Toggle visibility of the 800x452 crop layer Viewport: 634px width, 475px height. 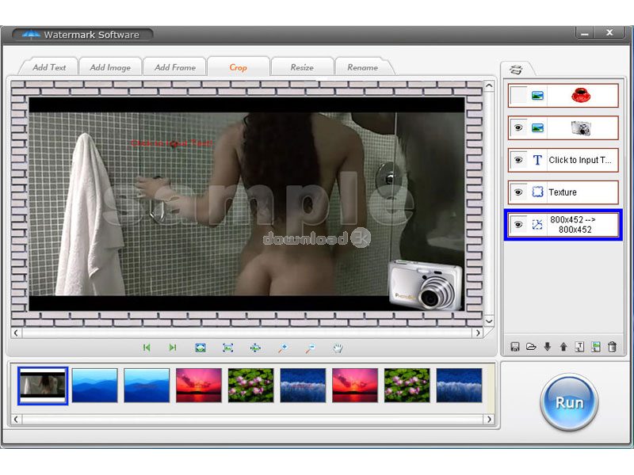pos(518,225)
